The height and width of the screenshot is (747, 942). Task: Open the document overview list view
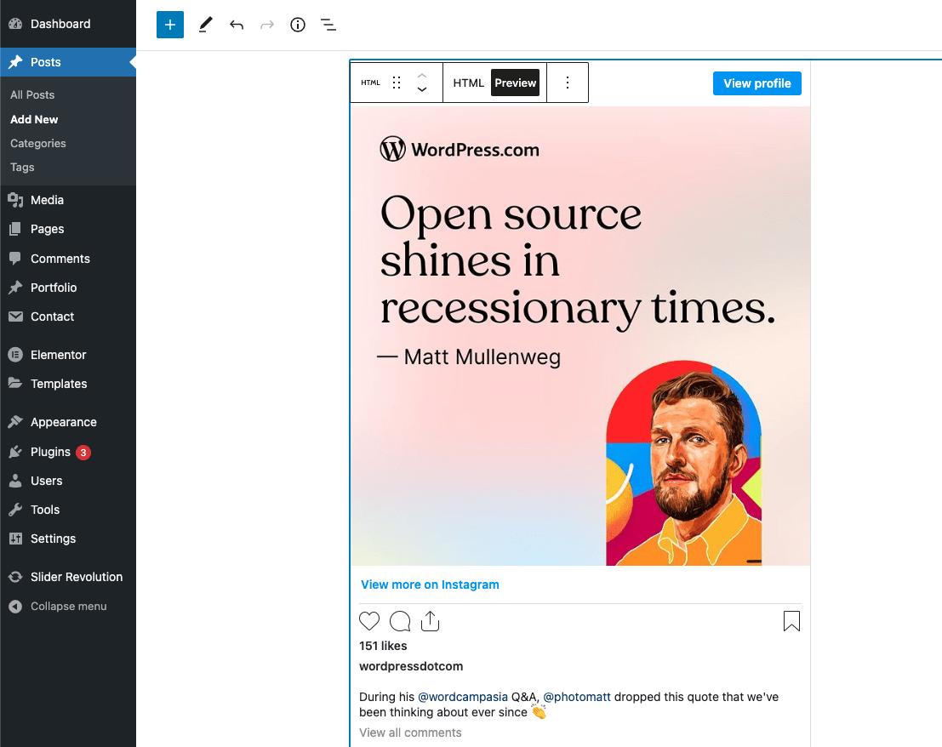[328, 25]
